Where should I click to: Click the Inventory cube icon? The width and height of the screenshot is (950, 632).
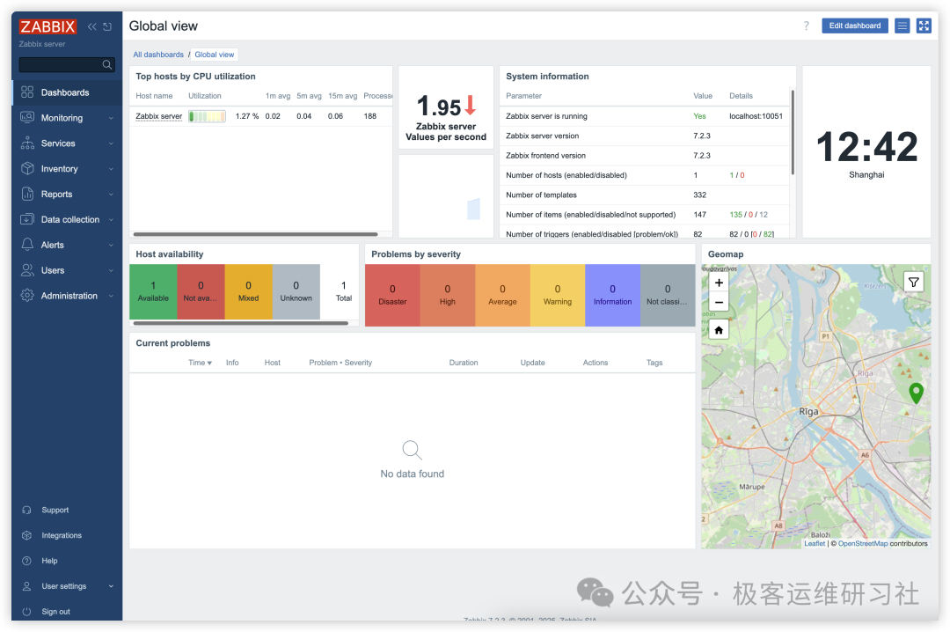[27, 169]
